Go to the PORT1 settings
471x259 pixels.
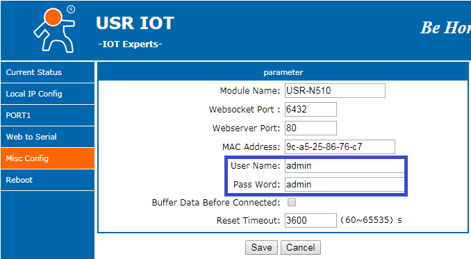[47, 115]
